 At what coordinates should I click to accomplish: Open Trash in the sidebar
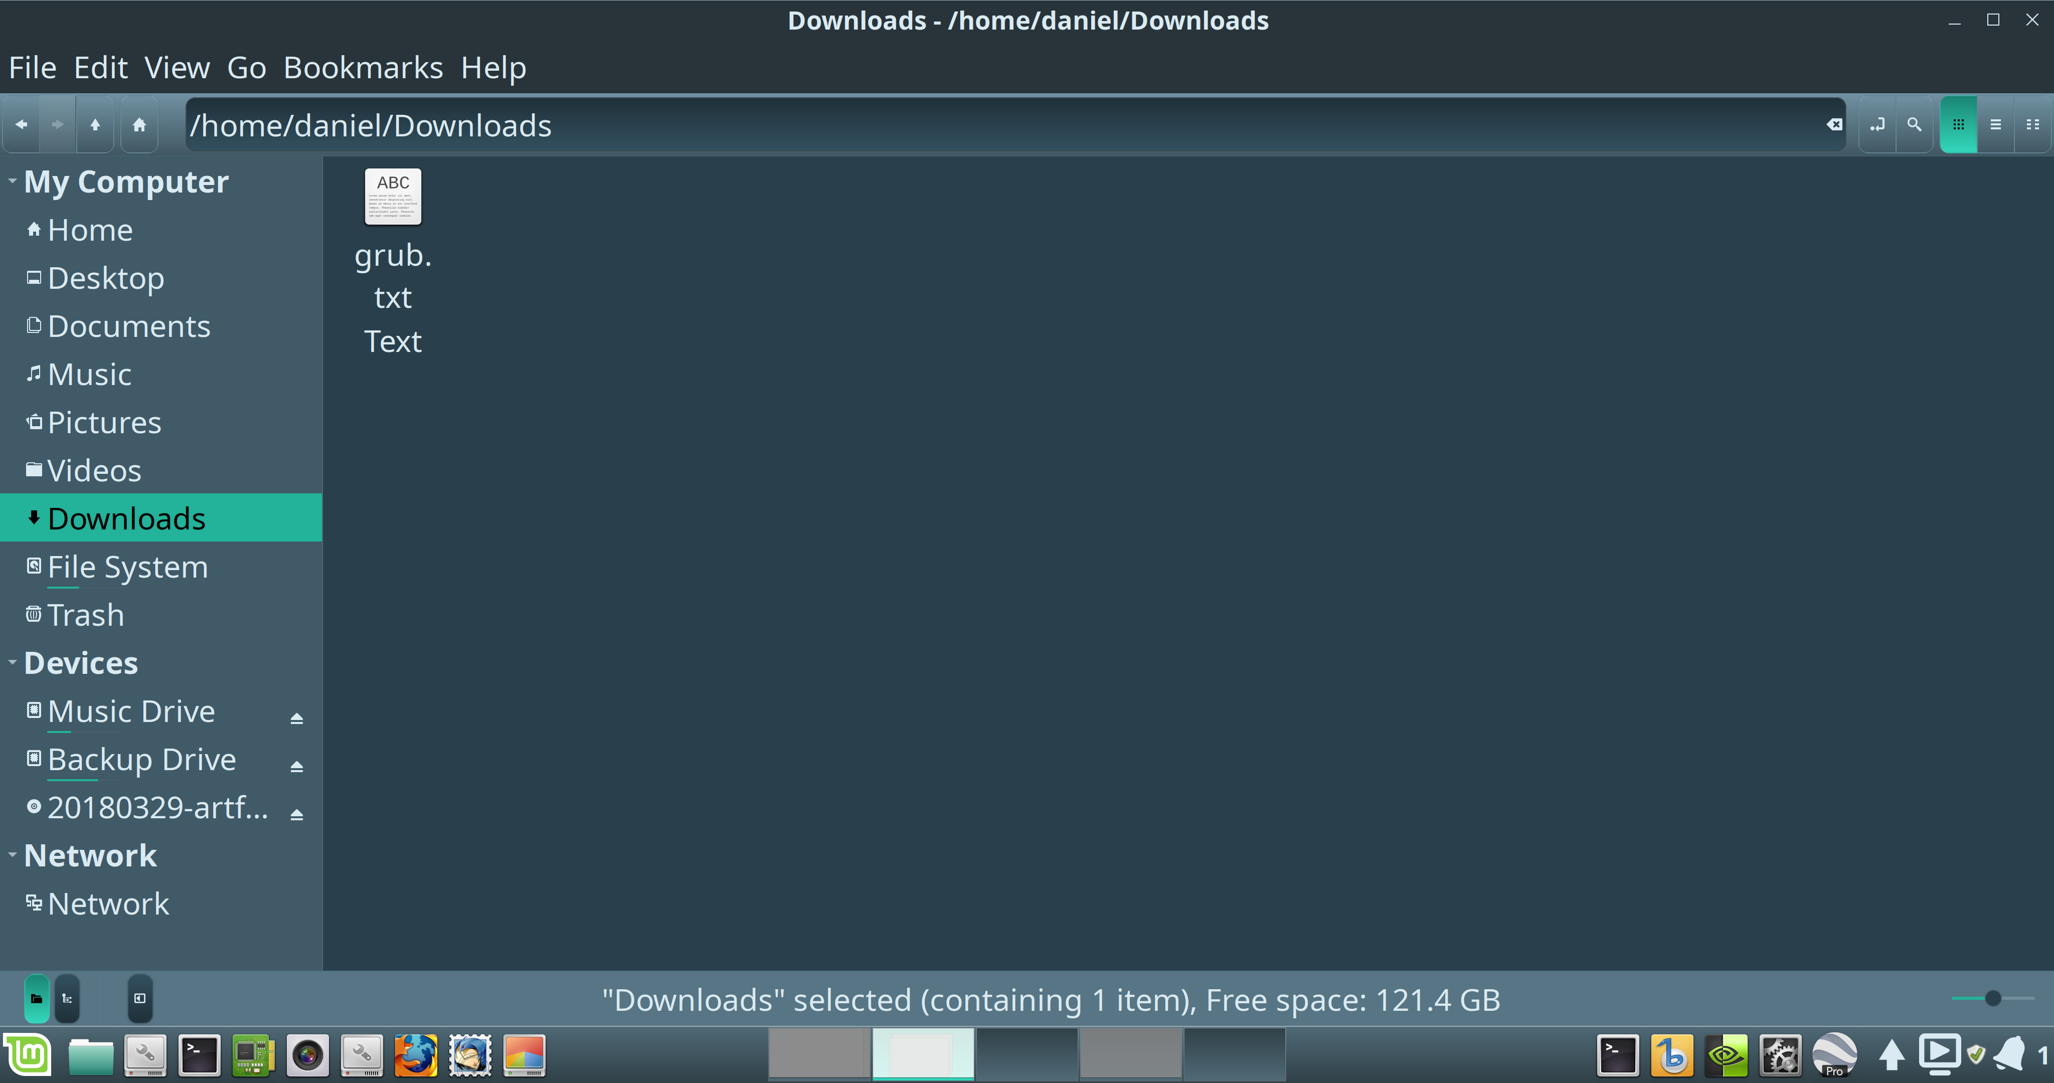pos(161,614)
